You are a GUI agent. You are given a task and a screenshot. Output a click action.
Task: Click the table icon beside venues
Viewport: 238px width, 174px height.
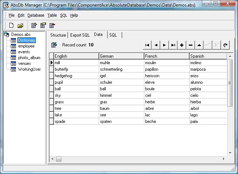(x=13, y=63)
